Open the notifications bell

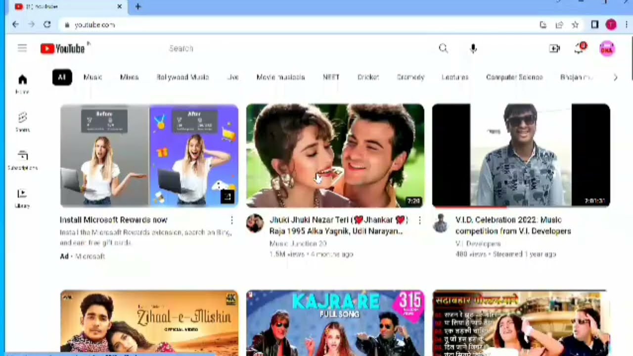pyautogui.click(x=580, y=48)
